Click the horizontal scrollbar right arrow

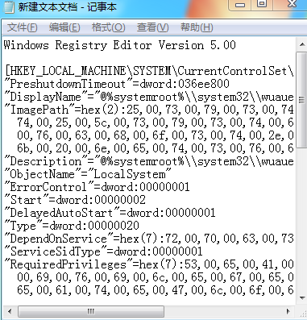(288, 312)
